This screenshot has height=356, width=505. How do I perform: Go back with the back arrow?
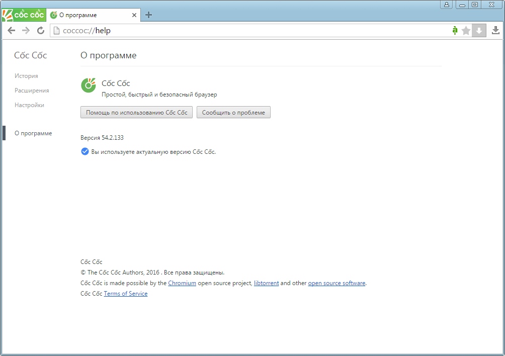[11, 31]
